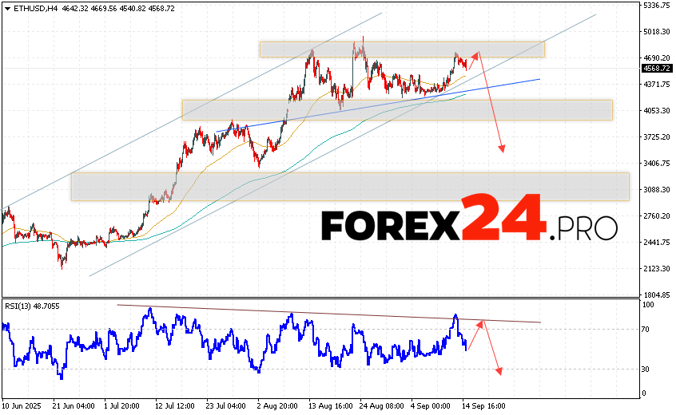This screenshot has width=676, height=415.
Task: Select the upper gray resistance zone near 4690
Action: click(401, 49)
